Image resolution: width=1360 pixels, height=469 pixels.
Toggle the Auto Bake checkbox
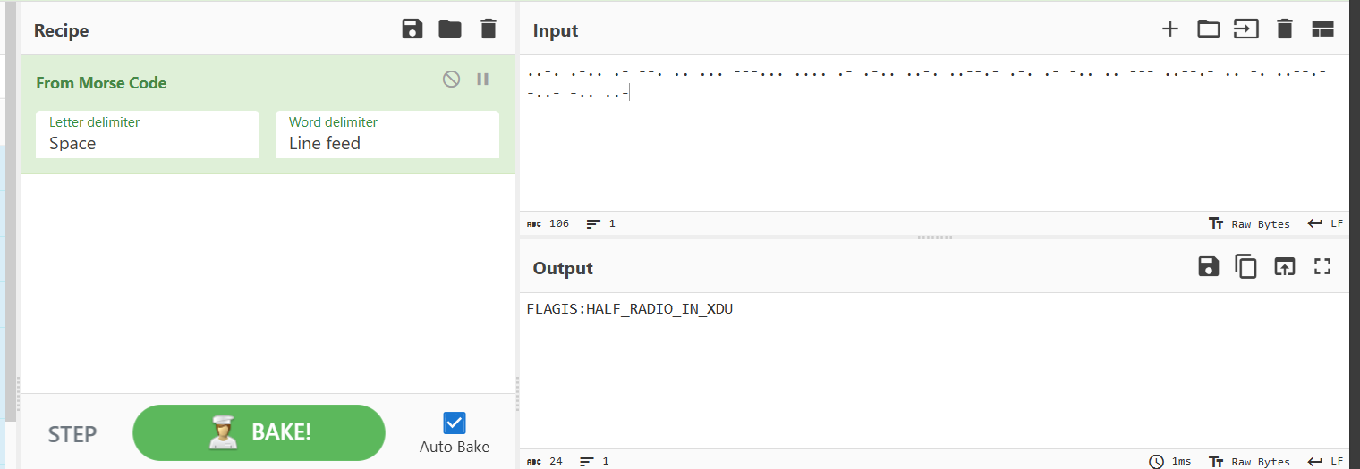[455, 423]
